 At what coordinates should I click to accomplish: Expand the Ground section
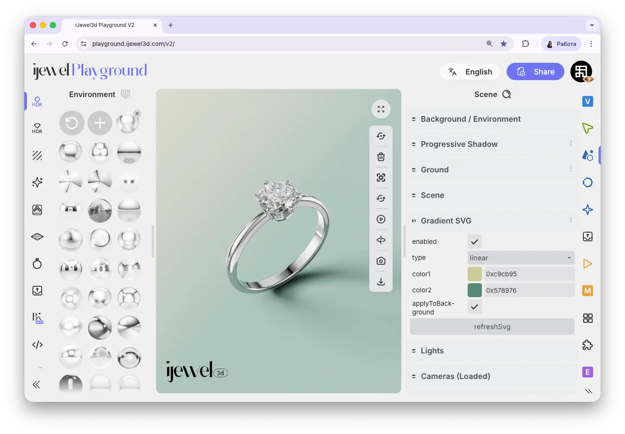point(492,170)
